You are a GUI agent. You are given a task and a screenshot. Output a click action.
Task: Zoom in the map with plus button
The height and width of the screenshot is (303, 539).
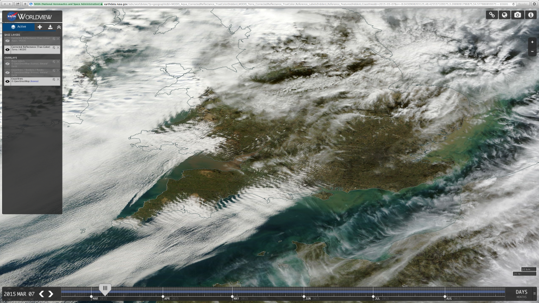[x=532, y=42]
